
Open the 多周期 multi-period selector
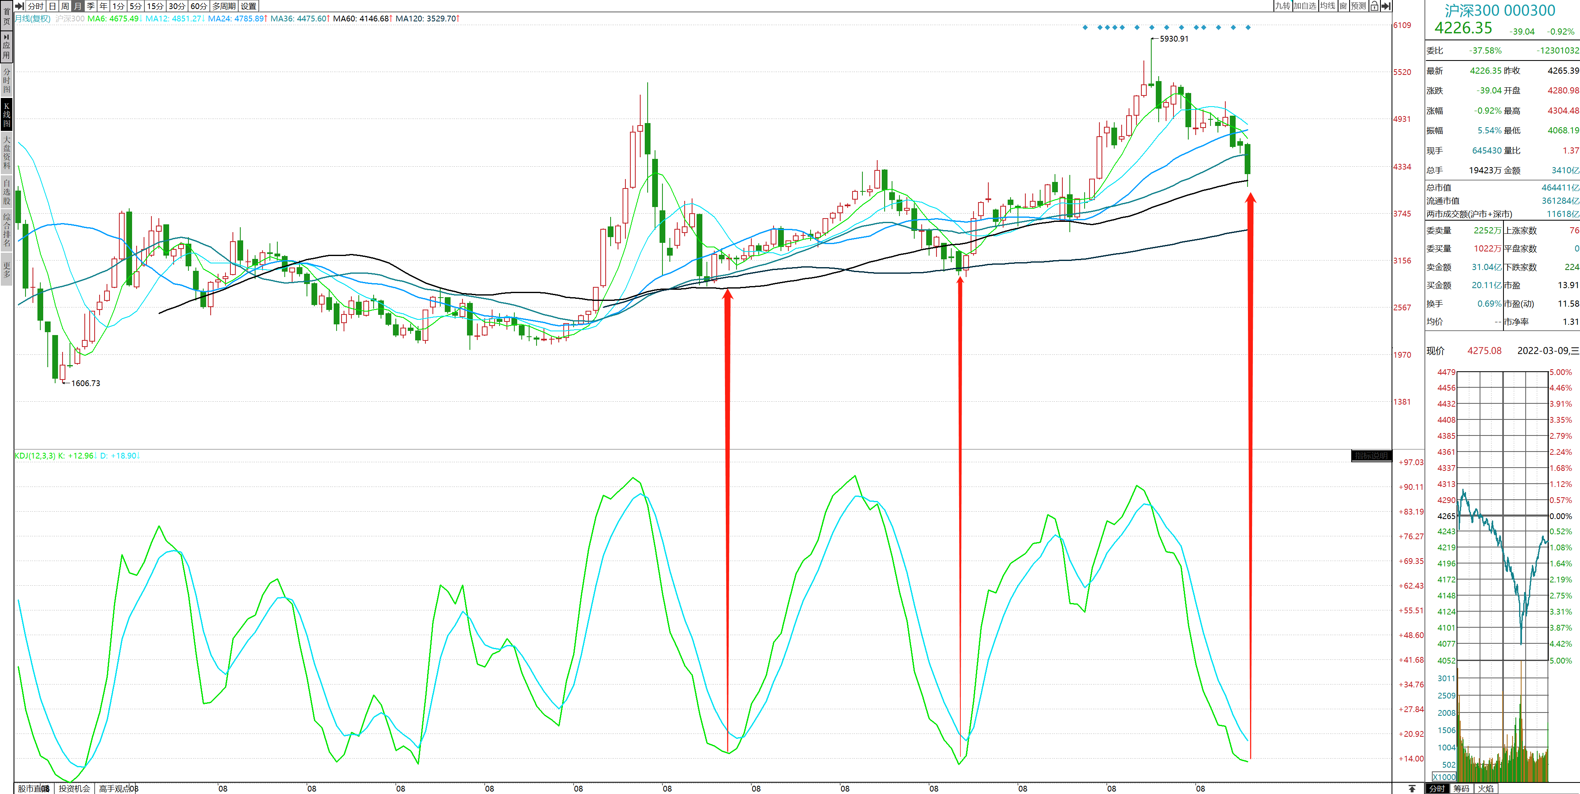[224, 6]
